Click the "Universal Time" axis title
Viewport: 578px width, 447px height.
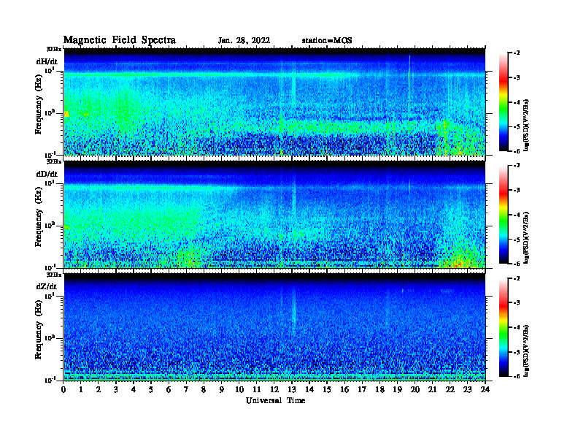pos(275,400)
